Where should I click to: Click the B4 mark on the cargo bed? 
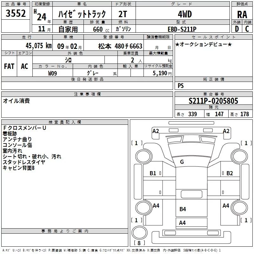click(183, 209)
